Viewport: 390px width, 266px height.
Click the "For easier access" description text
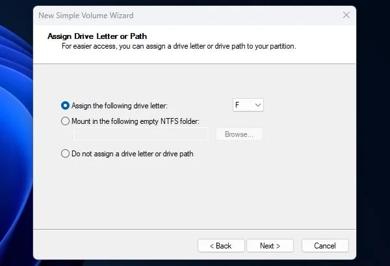click(x=179, y=46)
